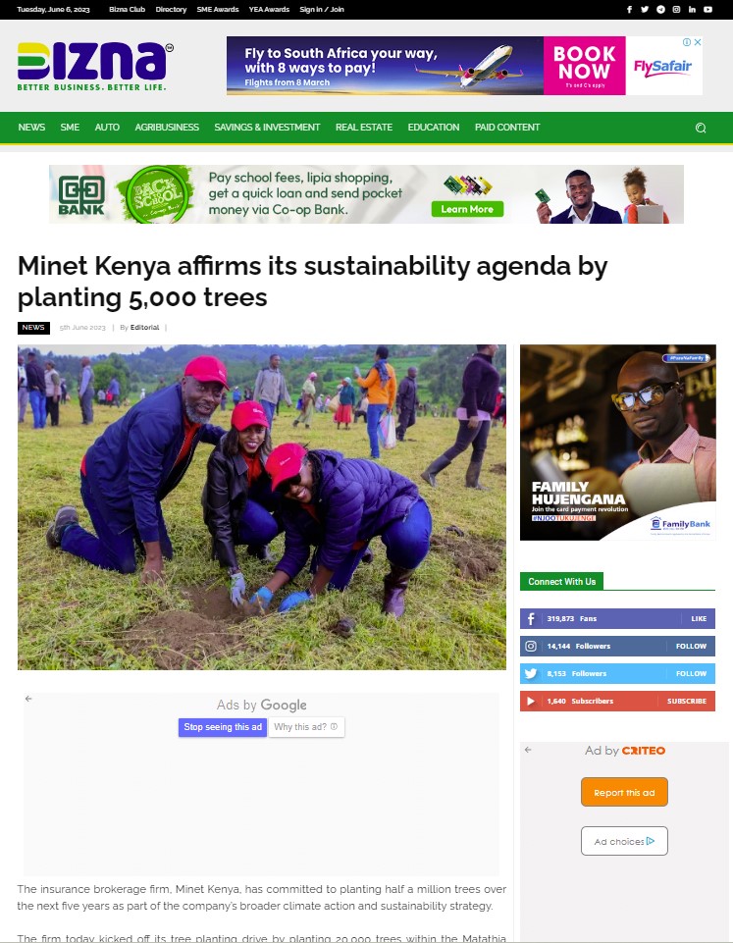Screen dimensions: 733x943
Task: Open the Agribusiness menu item
Action: click(x=167, y=128)
